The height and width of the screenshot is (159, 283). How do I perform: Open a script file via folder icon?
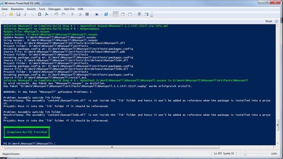11,14
